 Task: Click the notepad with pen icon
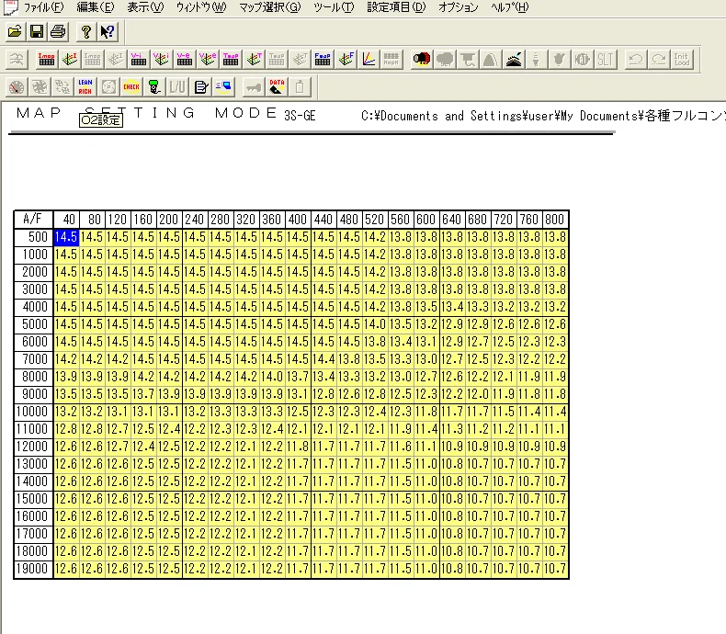point(200,87)
